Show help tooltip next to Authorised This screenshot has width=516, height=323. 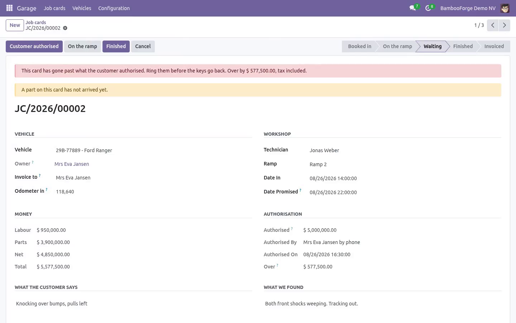point(292,229)
